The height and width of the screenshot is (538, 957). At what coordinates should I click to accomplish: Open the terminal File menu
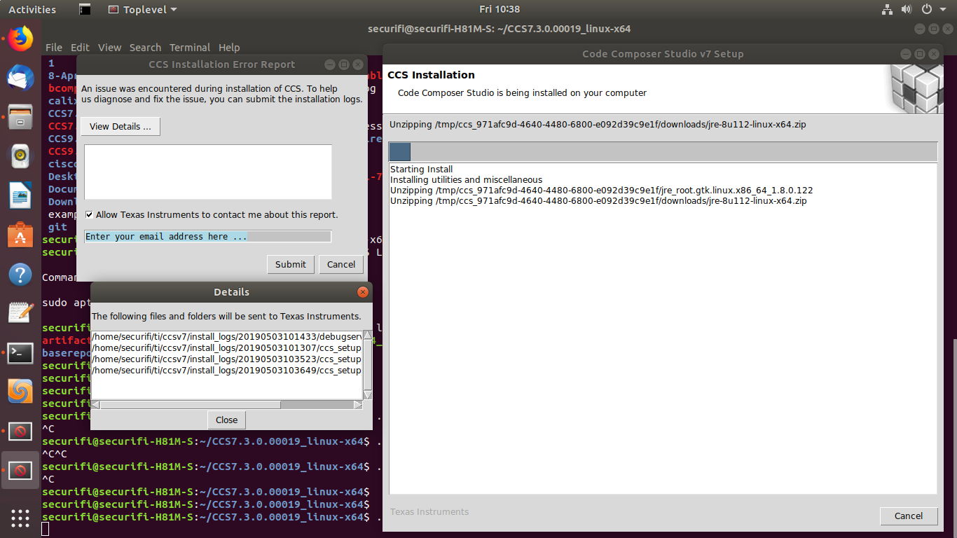pyautogui.click(x=54, y=48)
